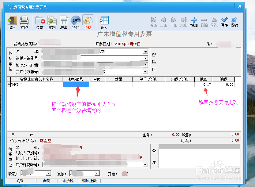
Task: Click the 金额(含税) cell in 钢构件 row
Action: click(180, 85)
